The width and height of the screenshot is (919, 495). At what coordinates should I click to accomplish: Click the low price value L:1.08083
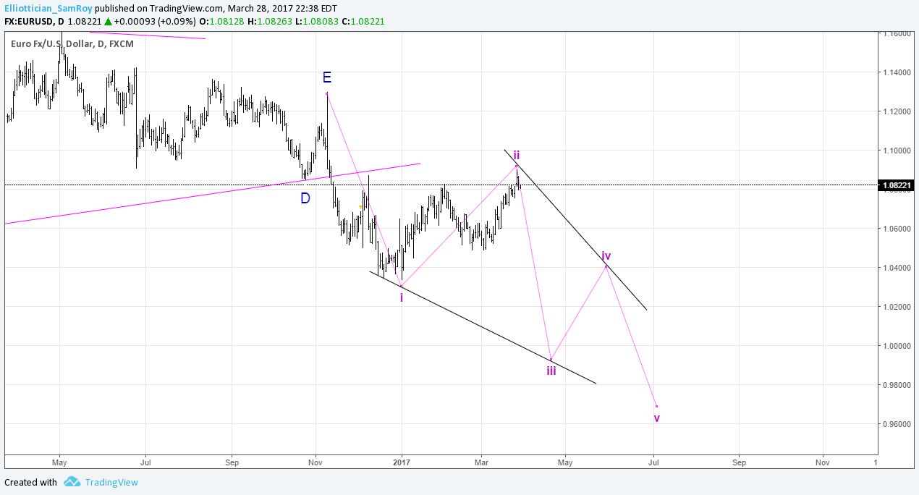(317, 22)
